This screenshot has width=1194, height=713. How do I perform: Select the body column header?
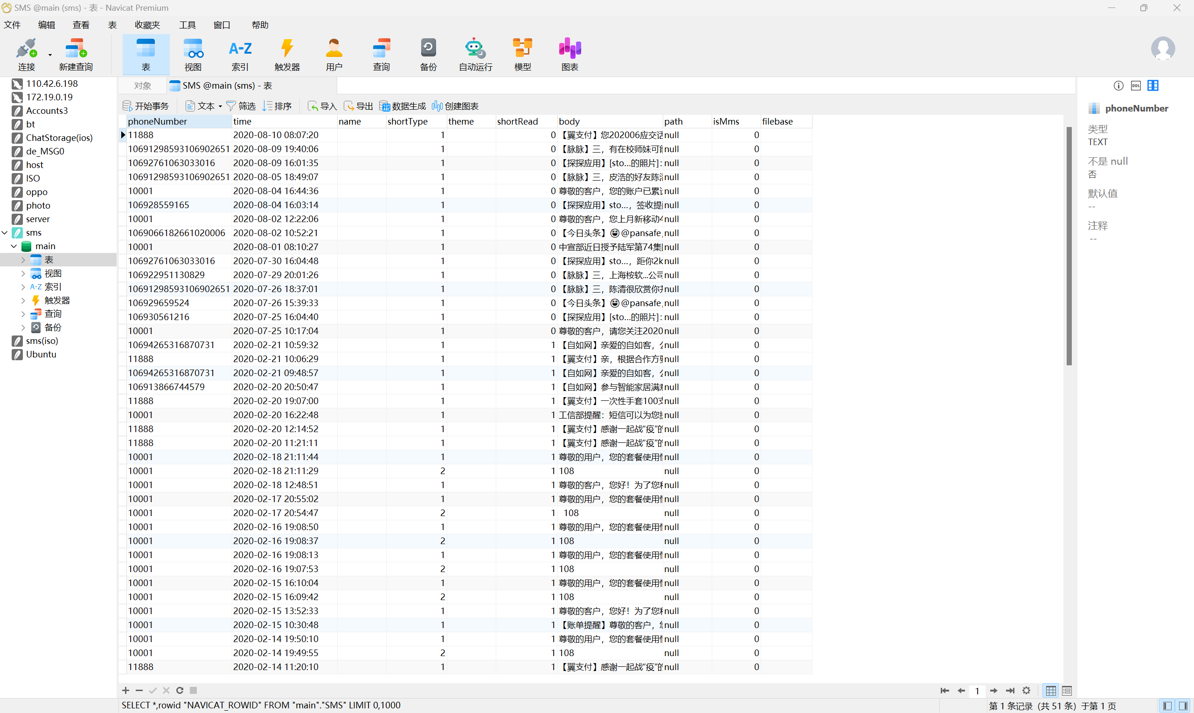coord(610,122)
